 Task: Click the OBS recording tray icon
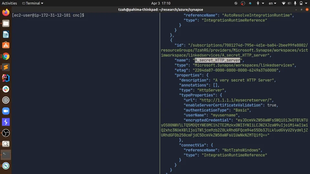[x=243, y=3]
